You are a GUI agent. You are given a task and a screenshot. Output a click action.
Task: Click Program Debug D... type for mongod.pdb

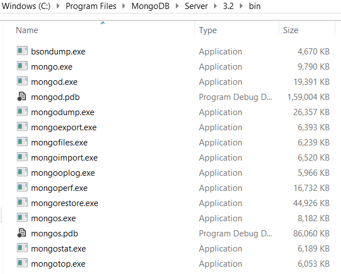[235, 97]
